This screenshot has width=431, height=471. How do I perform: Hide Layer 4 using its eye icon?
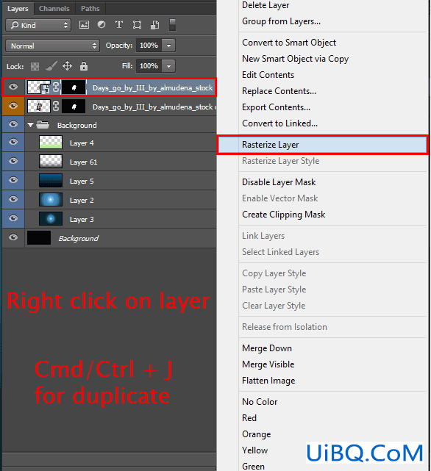pyautogui.click(x=13, y=142)
